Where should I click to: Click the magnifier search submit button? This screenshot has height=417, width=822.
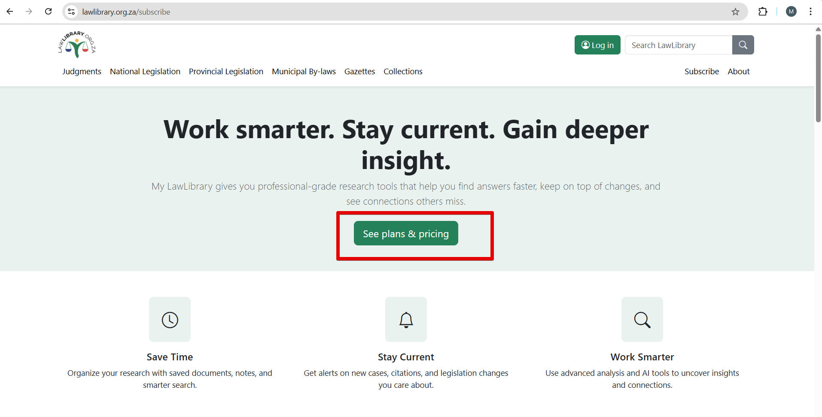(x=743, y=45)
